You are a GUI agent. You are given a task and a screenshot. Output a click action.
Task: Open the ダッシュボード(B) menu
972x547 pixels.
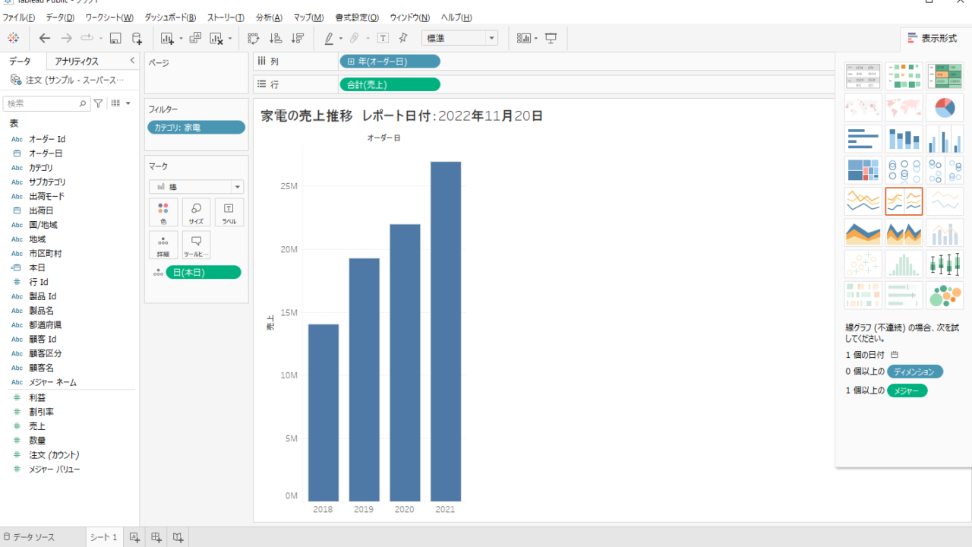coord(170,17)
